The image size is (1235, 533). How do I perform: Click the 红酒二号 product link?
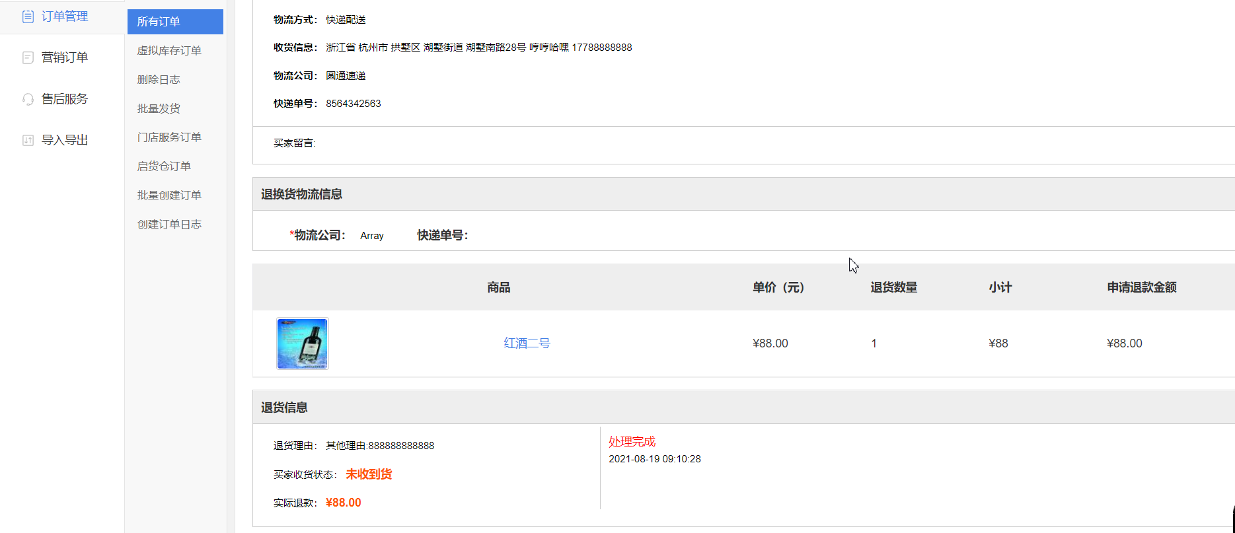coord(527,343)
